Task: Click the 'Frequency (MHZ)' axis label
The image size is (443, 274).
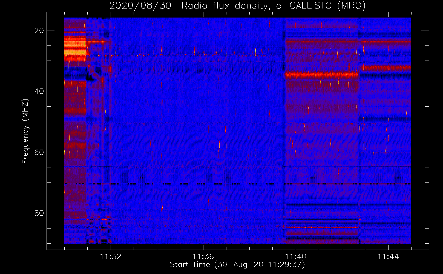Action: [x=25, y=132]
